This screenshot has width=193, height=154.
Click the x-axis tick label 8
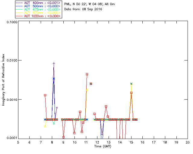click(52, 143)
